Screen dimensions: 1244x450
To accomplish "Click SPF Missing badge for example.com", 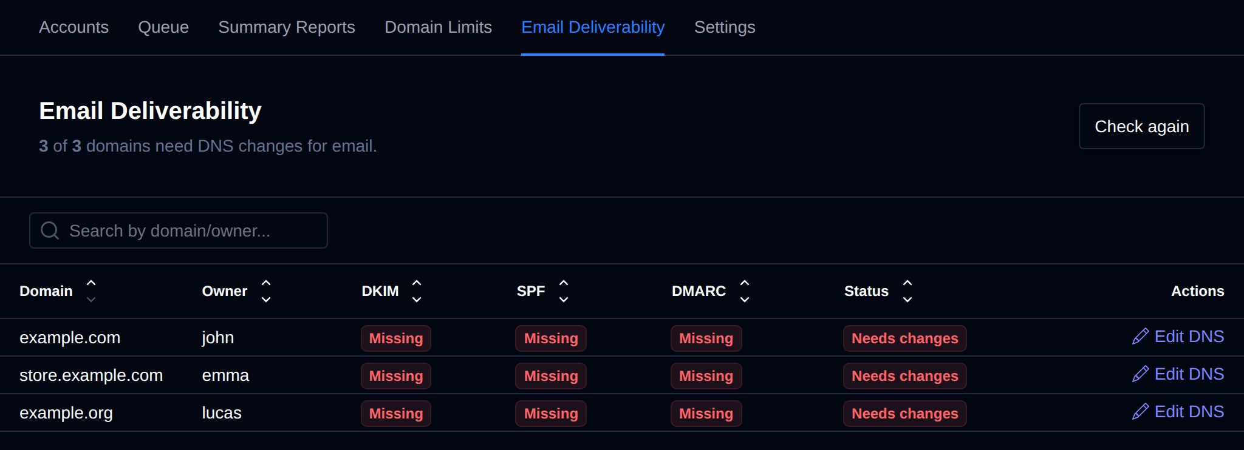I will point(551,338).
